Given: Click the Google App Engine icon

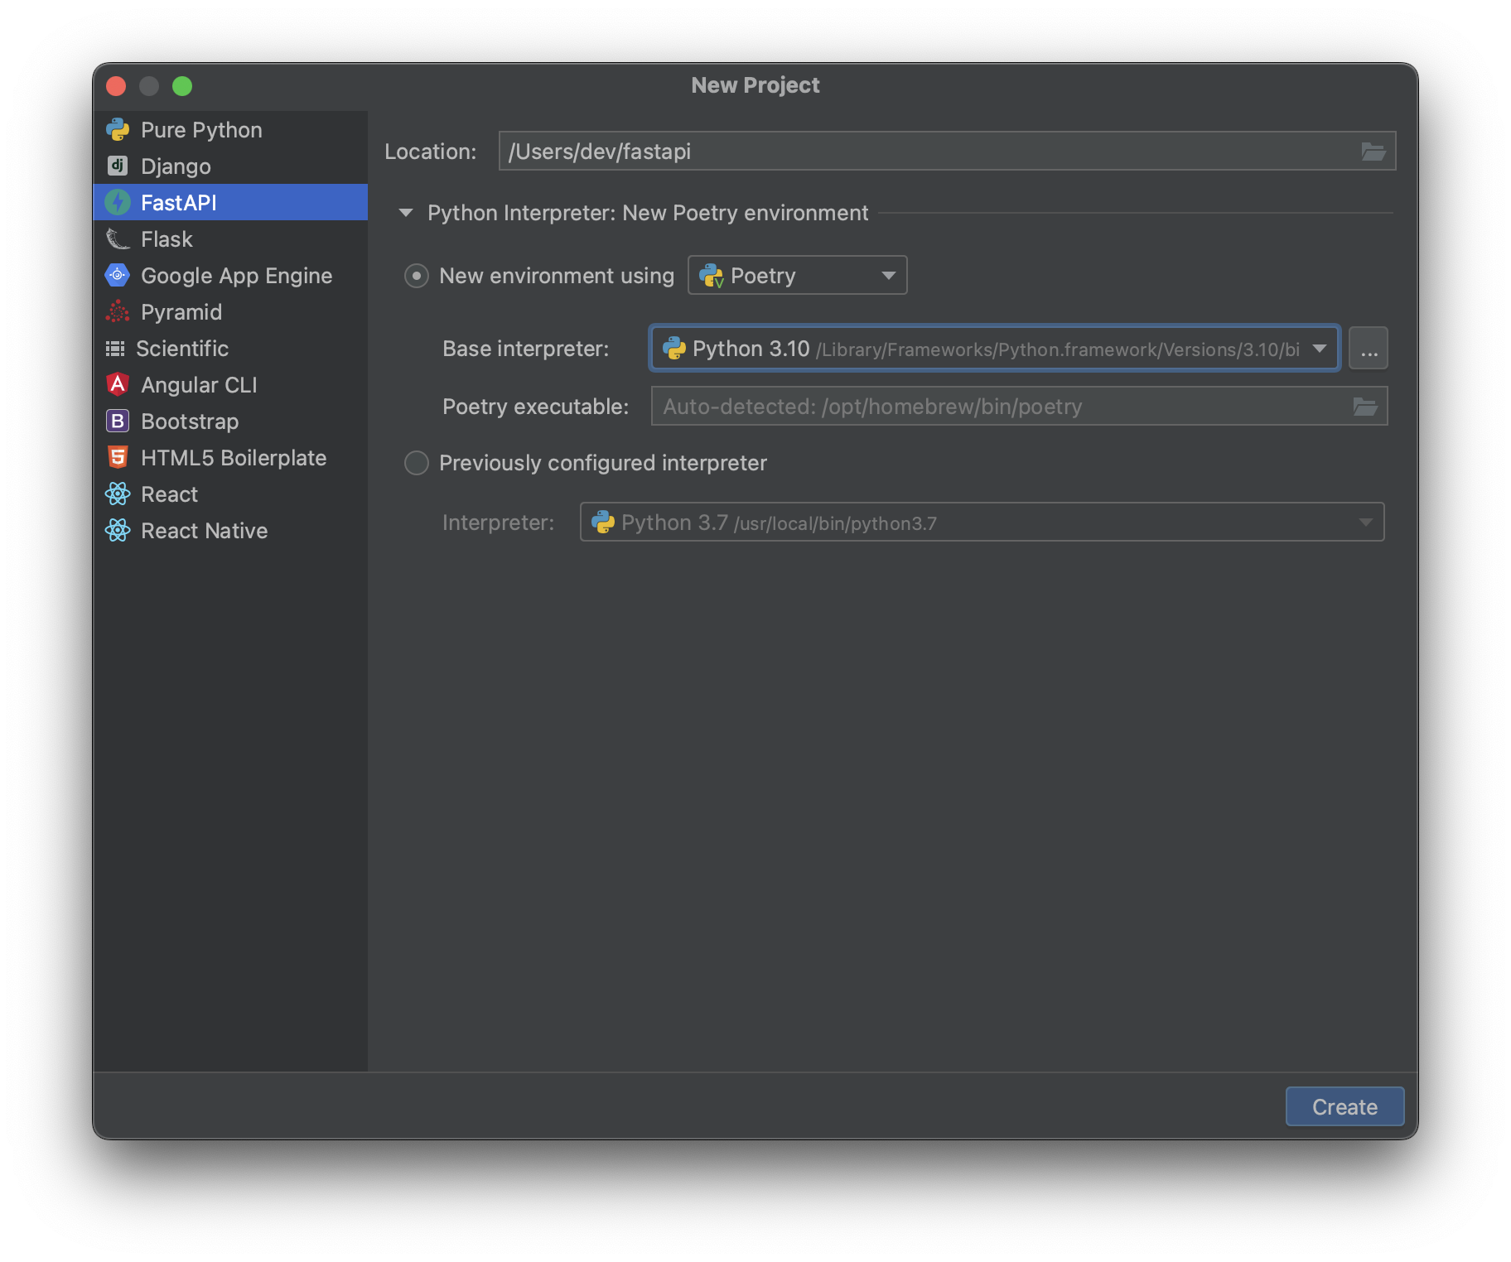Looking at the screenshot, I should (x=118, y=275).
